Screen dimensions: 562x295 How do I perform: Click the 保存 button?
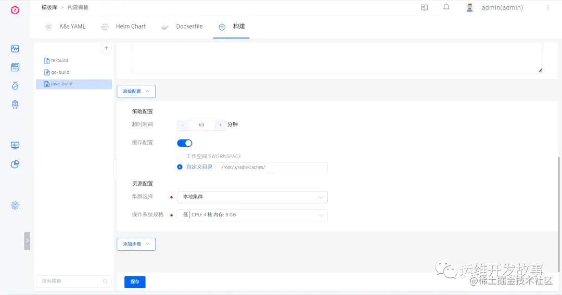tap(135, 282)
